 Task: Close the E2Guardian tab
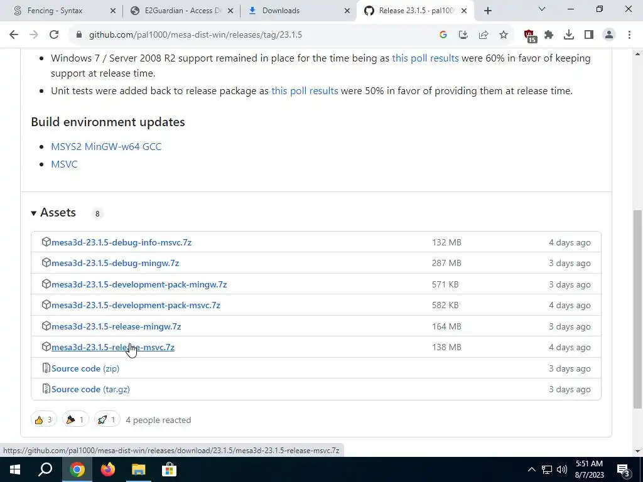pyautogui.click(x=230, y=11)
